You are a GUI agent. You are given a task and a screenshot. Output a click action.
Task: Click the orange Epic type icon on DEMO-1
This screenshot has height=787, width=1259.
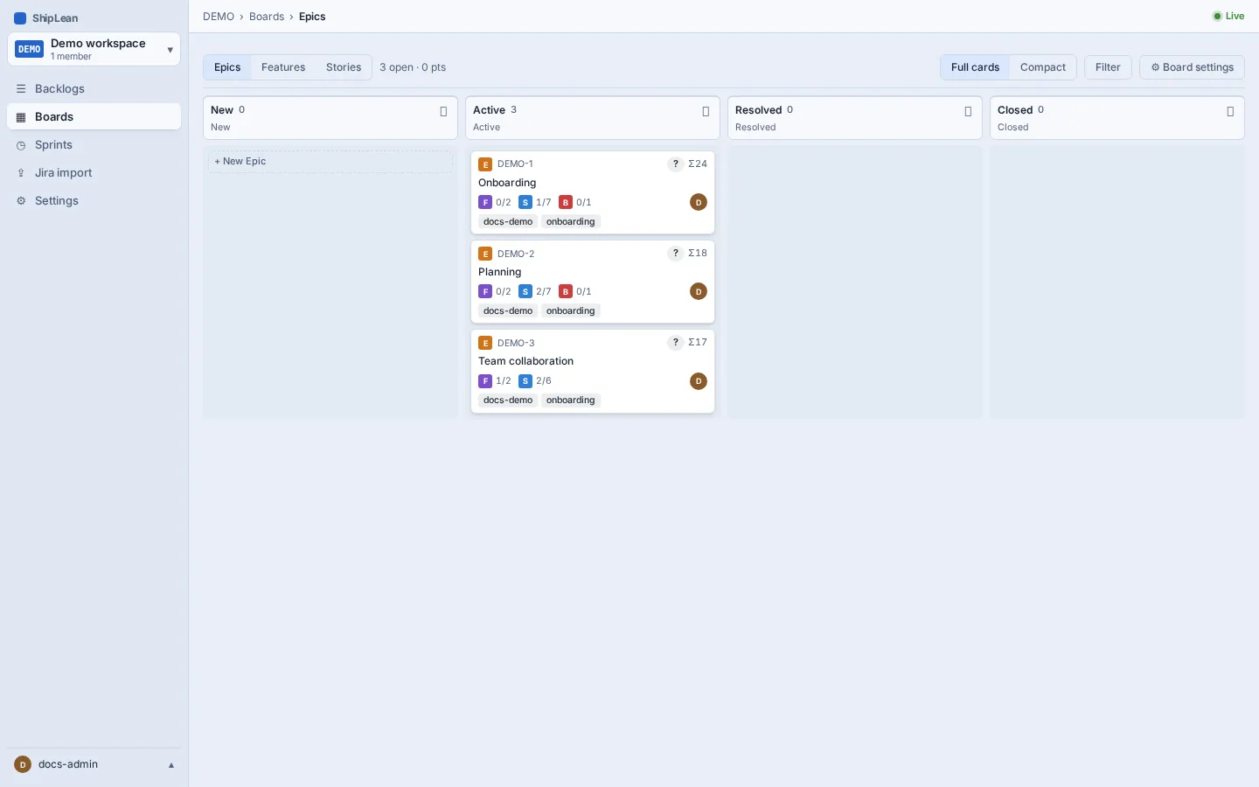(485, 164)
